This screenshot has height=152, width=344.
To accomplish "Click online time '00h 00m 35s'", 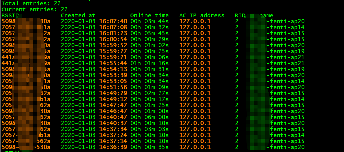I will click(150, 147).
